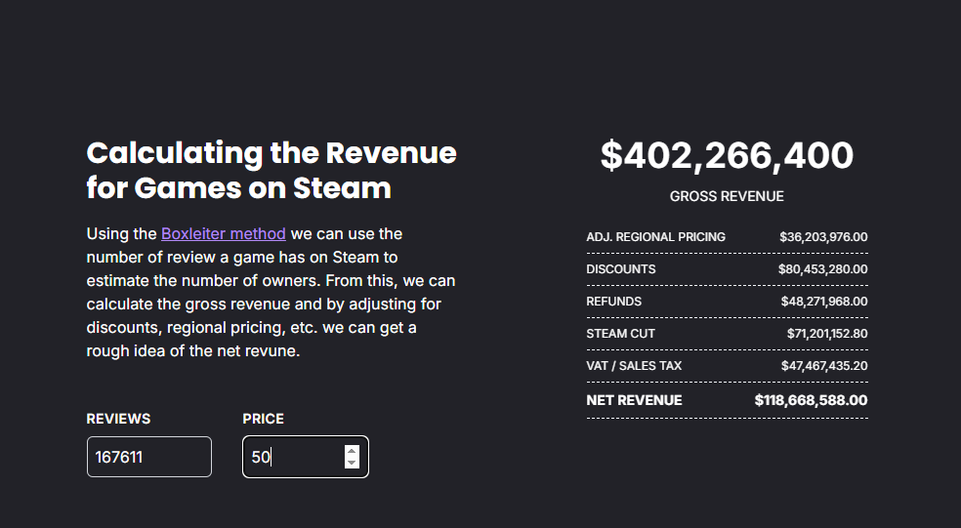The image size is (961, 528).
Task: Click the $71,201,152.80 Steam cut amount
Action: point(826,333)
